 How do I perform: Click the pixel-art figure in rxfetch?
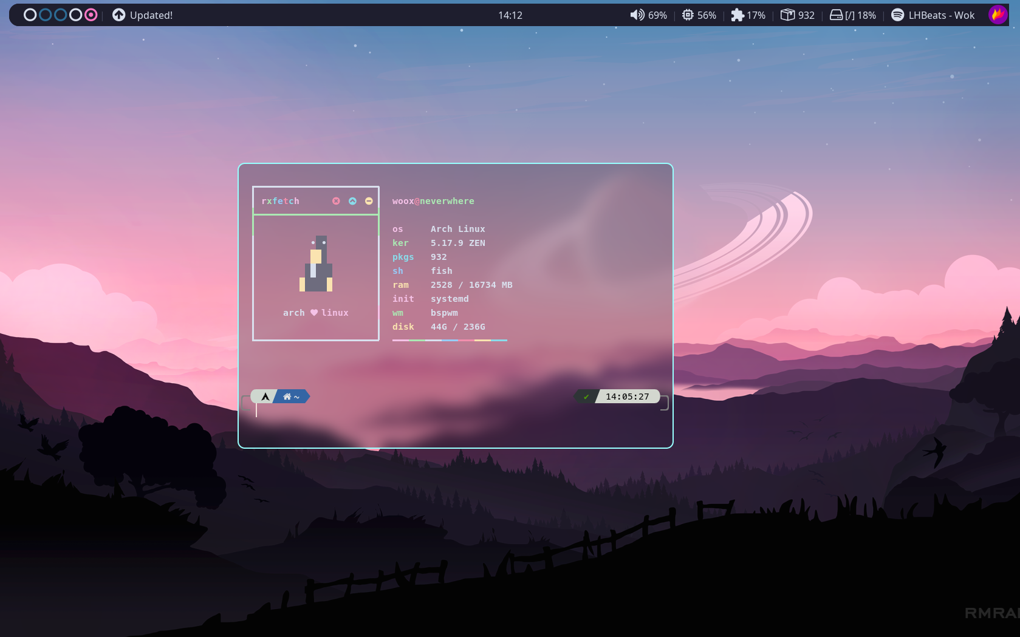[x=316, y=264]
